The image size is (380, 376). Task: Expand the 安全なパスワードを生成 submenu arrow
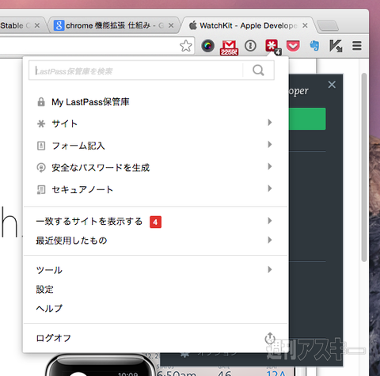(x=269, y=166)
